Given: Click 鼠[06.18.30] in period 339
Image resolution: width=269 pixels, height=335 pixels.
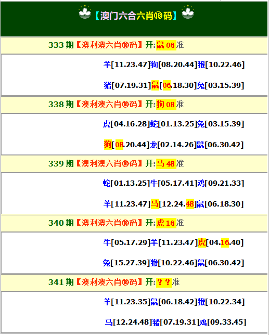Looking at the screenshot, I should pos(220,204).
